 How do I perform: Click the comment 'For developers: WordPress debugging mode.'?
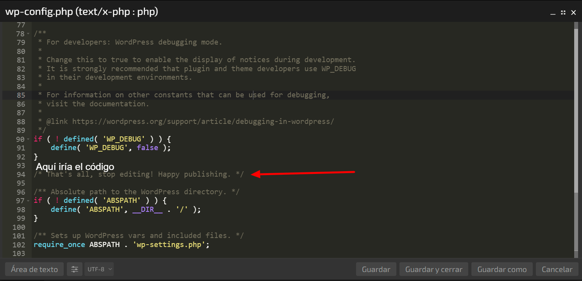coord(134,42)
